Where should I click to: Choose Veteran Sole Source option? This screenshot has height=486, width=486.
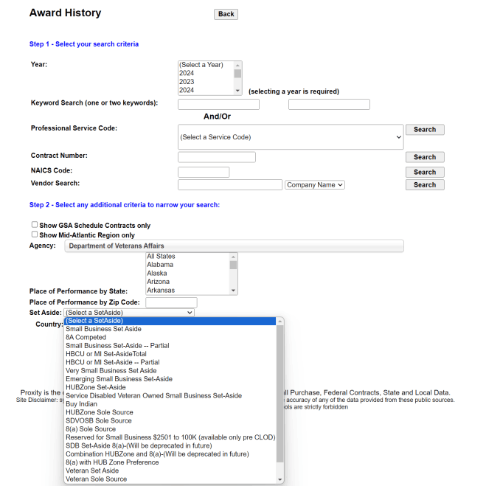point(170,479)
